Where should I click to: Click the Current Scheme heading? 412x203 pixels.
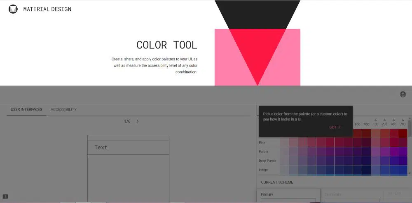[276, 182]
